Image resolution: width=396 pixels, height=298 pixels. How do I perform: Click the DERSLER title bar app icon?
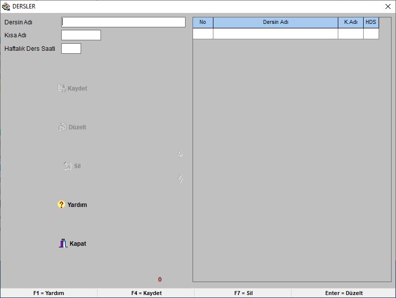(6, 6)
